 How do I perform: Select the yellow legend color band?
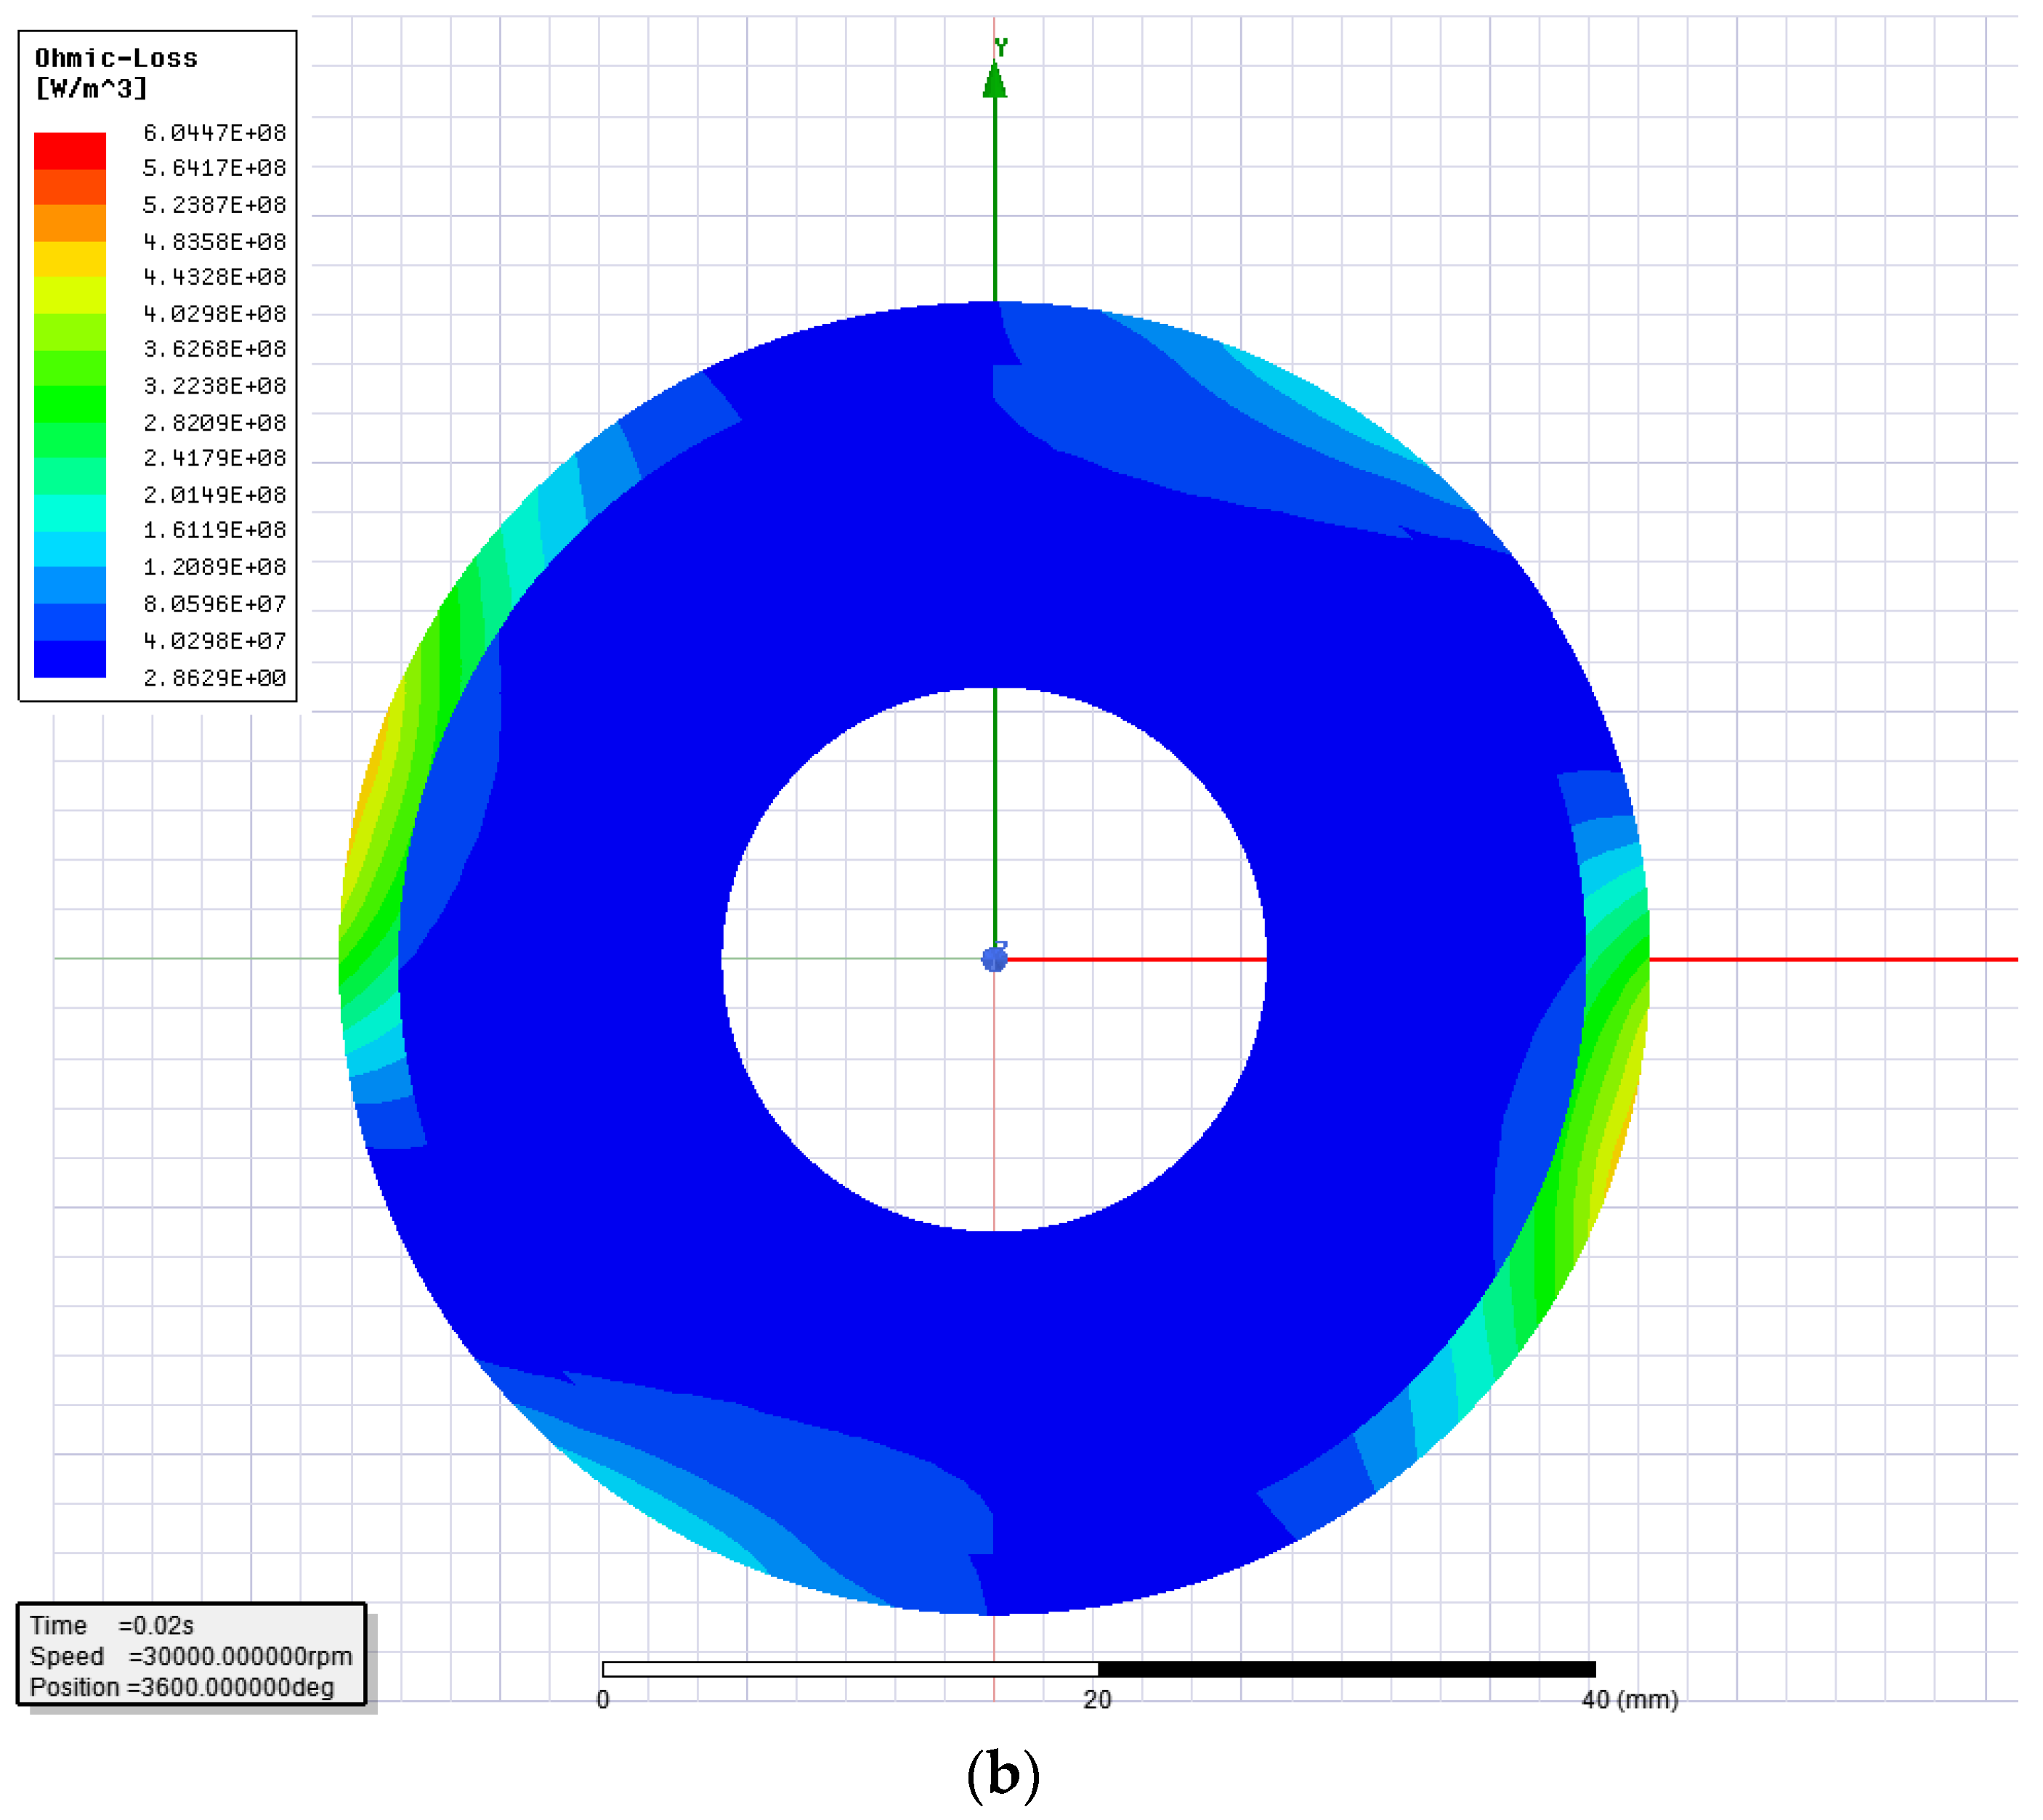pos(70,259)
